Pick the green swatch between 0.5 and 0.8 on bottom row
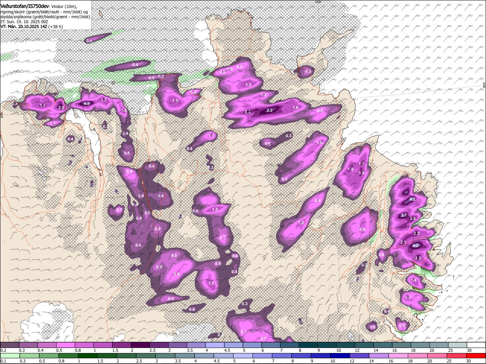 pyautogui.click(x=48, y=356)
